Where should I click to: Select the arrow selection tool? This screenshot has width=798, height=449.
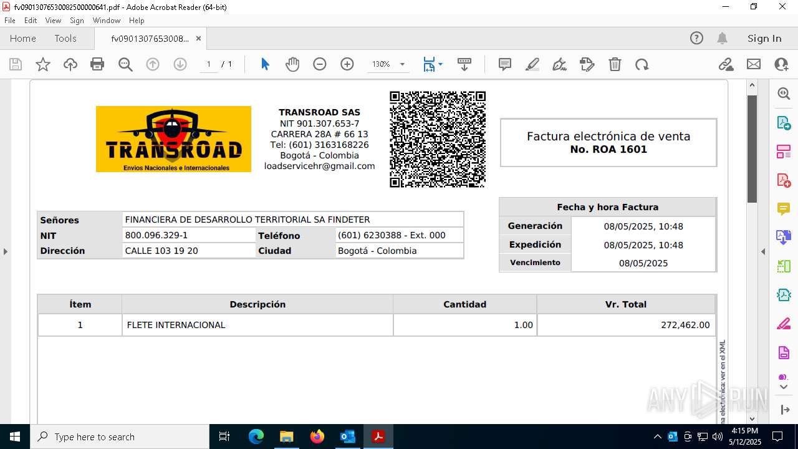coord(265,64)
